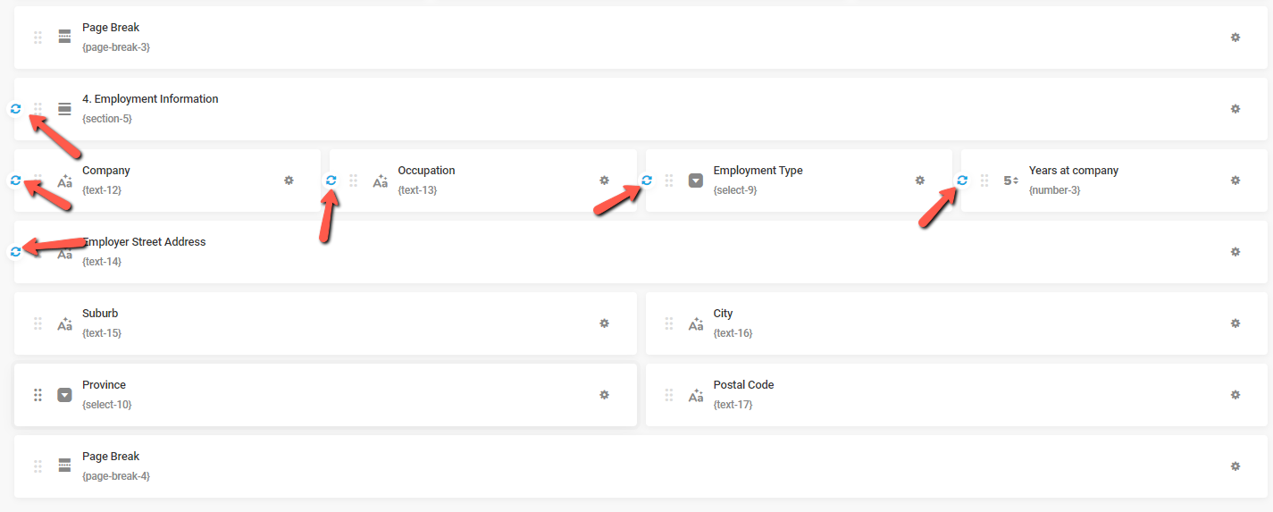Select the Page Break page-break-4 row
The width and height of the screenshot is (1273, 512).
[641, 466]
